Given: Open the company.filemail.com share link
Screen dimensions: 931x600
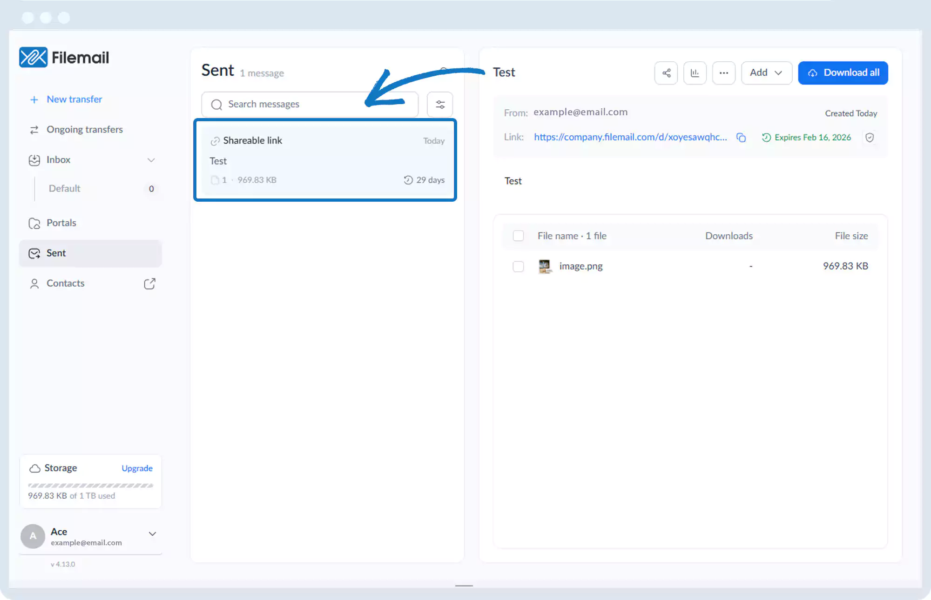Looking at the screenshot, I should 630,137.
